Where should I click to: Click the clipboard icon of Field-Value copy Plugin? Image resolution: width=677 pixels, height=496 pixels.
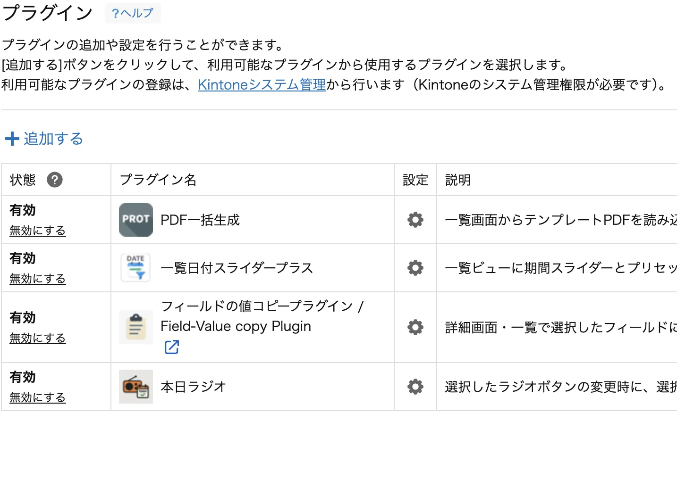pos(135,327)
